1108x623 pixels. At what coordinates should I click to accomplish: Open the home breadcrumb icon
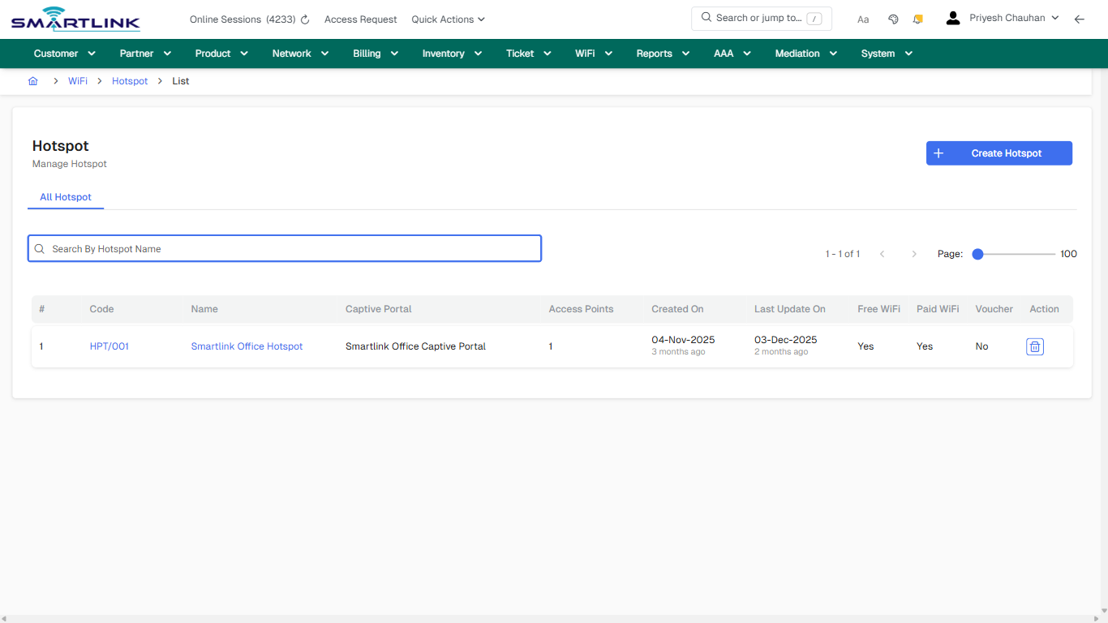tap(32, 80)
